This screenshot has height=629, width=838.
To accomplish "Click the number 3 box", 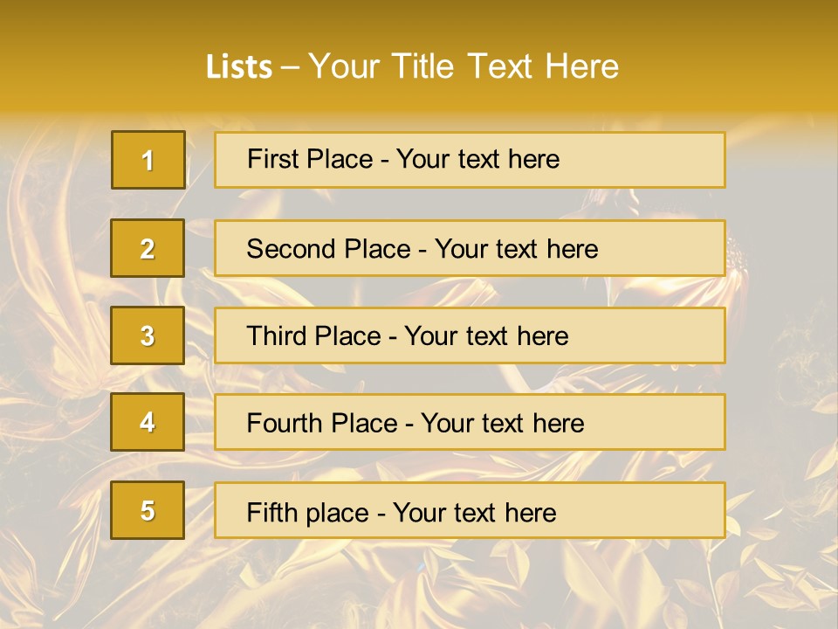I will pos(148,335).
